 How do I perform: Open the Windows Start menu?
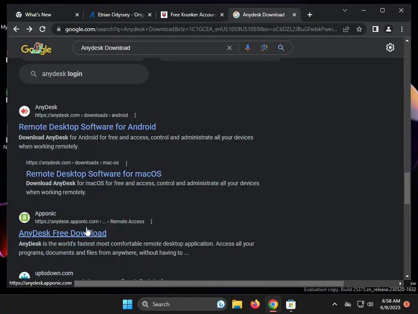click(x=127, y=304)
